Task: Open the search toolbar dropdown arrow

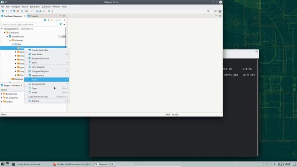Action: (52, 11)
